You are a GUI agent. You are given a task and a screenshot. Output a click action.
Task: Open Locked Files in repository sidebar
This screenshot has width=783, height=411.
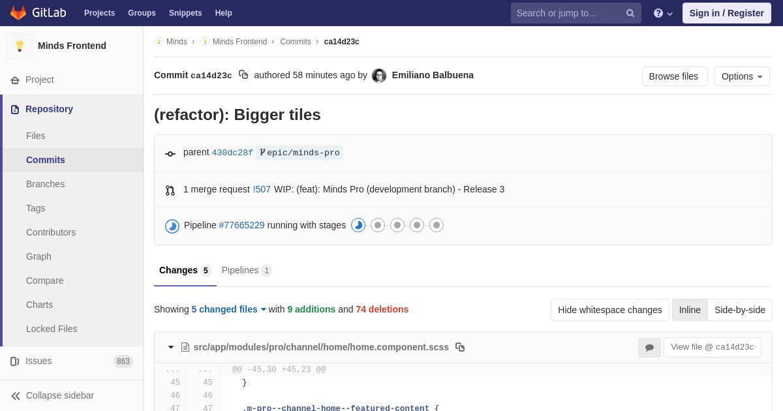pyautogui.click(x=73, y=329)
